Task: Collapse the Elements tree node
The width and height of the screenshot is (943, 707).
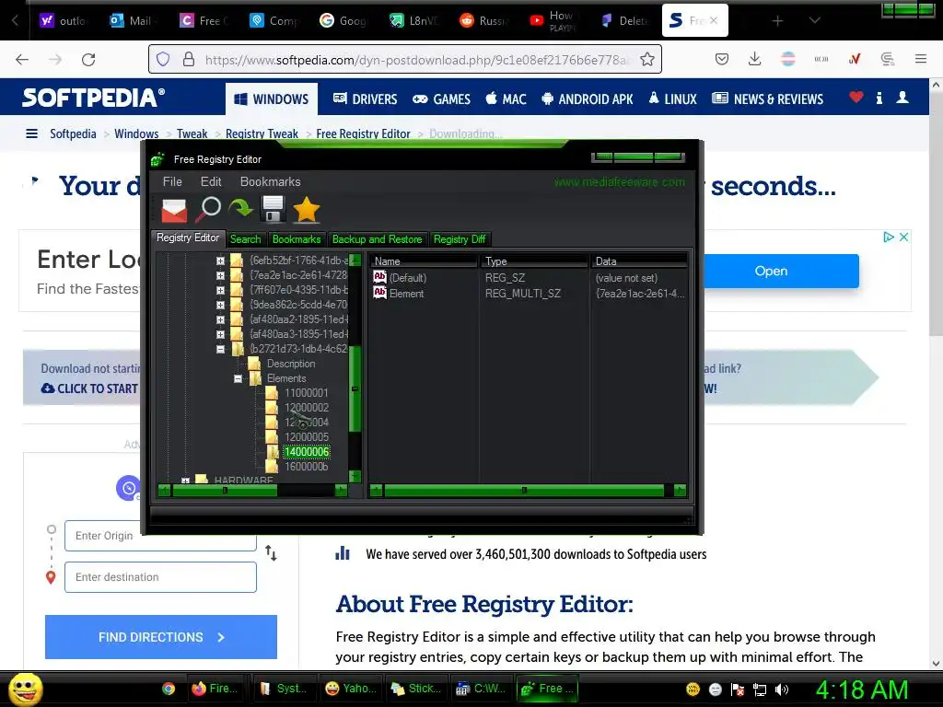Action: [x=238, y=378]
